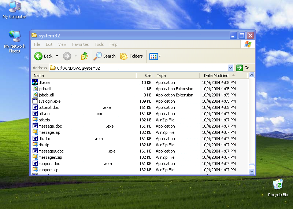Select the tutorial.doc file icon

35,107
